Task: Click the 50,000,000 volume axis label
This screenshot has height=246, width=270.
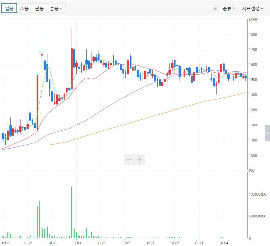Action: (257, 216)
